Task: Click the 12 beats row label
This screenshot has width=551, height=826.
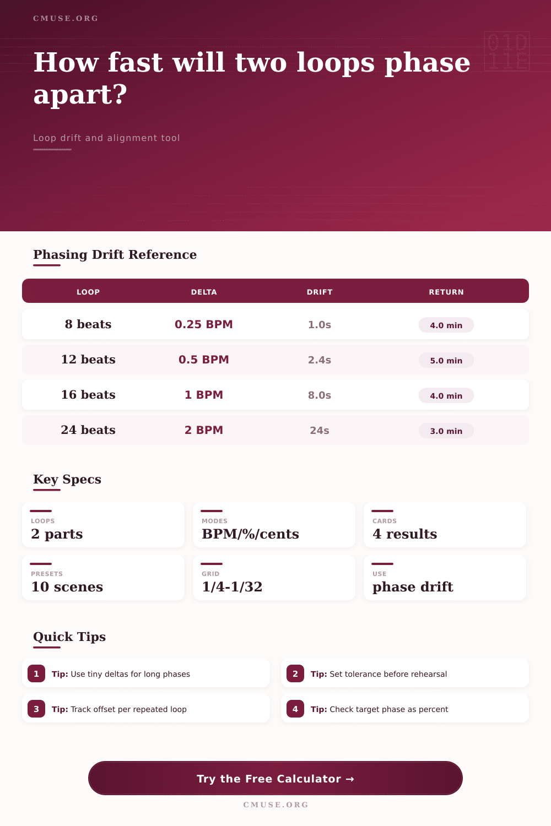Action: pos(88,360)
